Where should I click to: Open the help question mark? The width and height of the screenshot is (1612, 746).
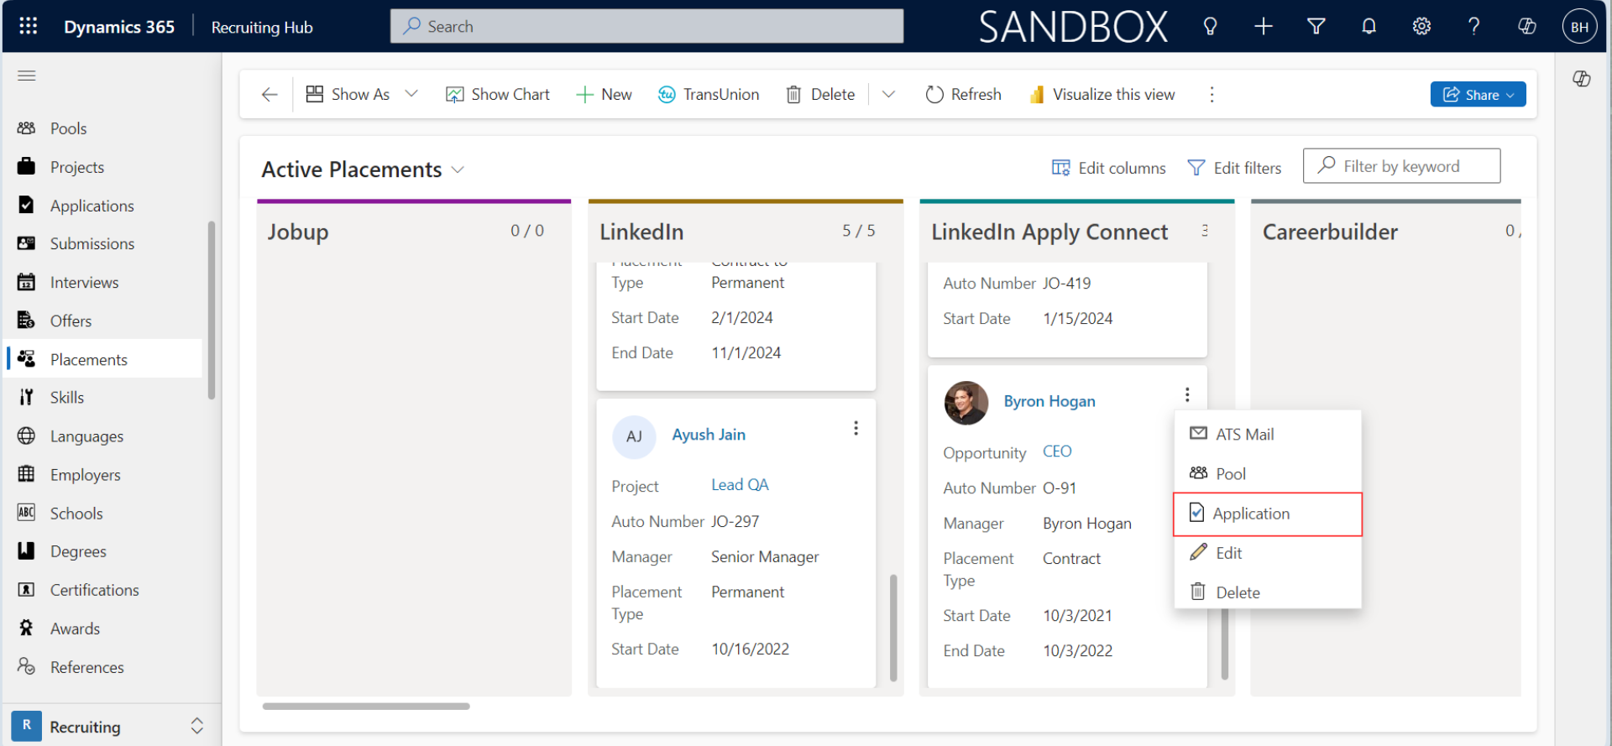click(x=1473, y=26)
